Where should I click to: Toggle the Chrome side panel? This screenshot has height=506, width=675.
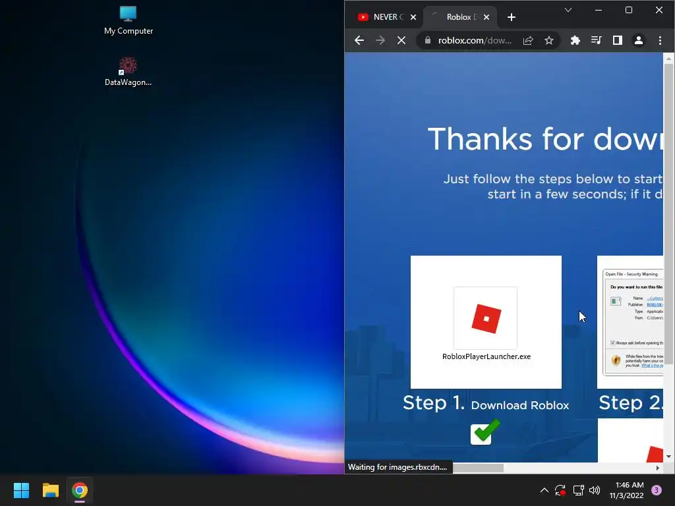[x=617, y=40]
